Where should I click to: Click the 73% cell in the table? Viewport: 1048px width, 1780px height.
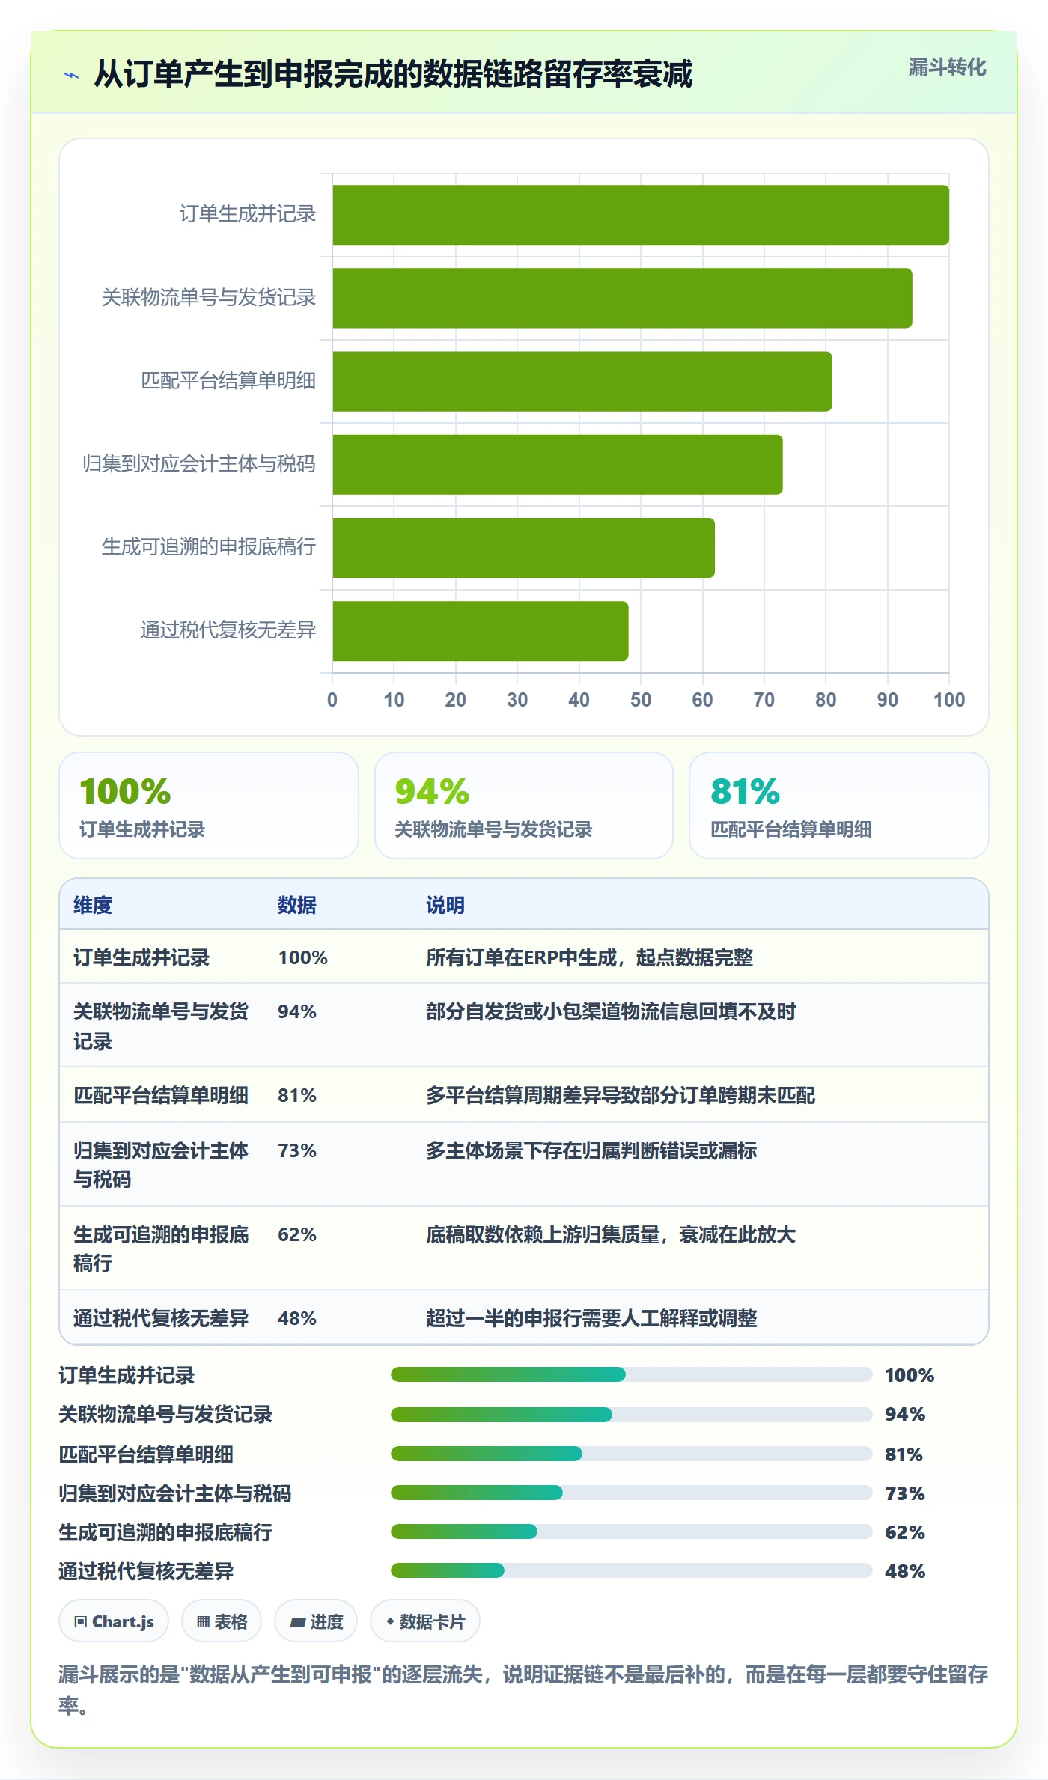click(297, 1150)
